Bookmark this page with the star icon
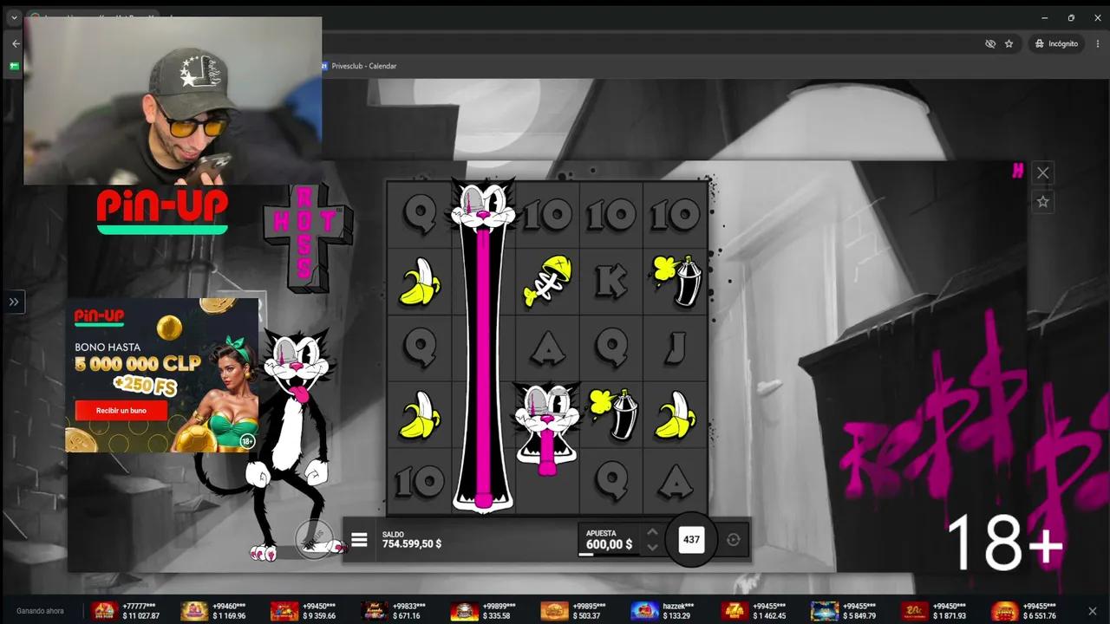Image resolution: width=1110 pixels, height=624 pixels. pos(1009,43)
